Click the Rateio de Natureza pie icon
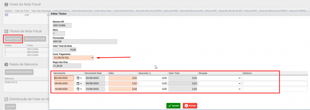The width and height of the screenshot is (310, 110). click(6, 64)
